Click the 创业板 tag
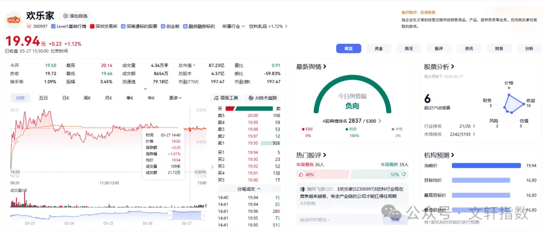Screen dimensions: 546x235 click(x=170, y=26)
